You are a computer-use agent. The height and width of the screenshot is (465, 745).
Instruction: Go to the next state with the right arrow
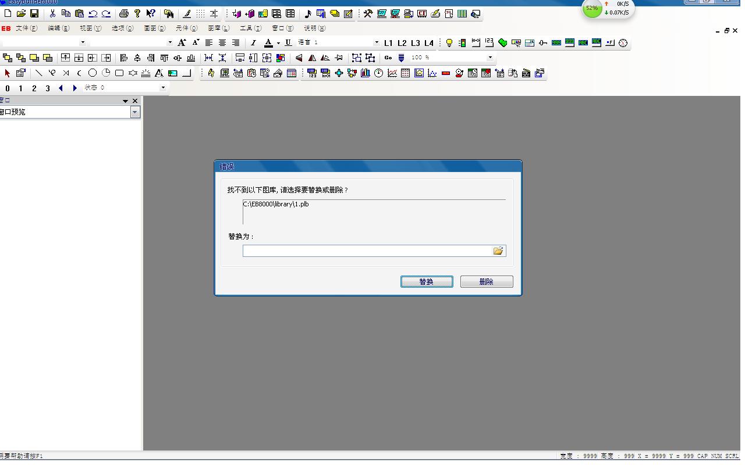[x=74, y=88]
